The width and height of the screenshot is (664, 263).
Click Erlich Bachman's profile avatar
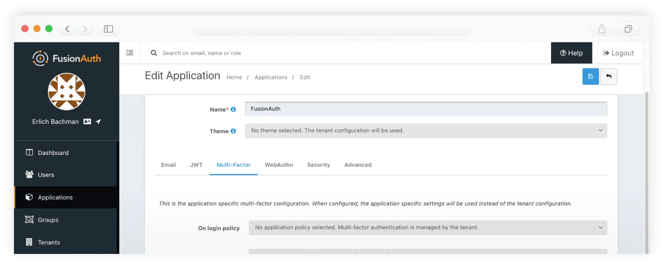(67, 91)
